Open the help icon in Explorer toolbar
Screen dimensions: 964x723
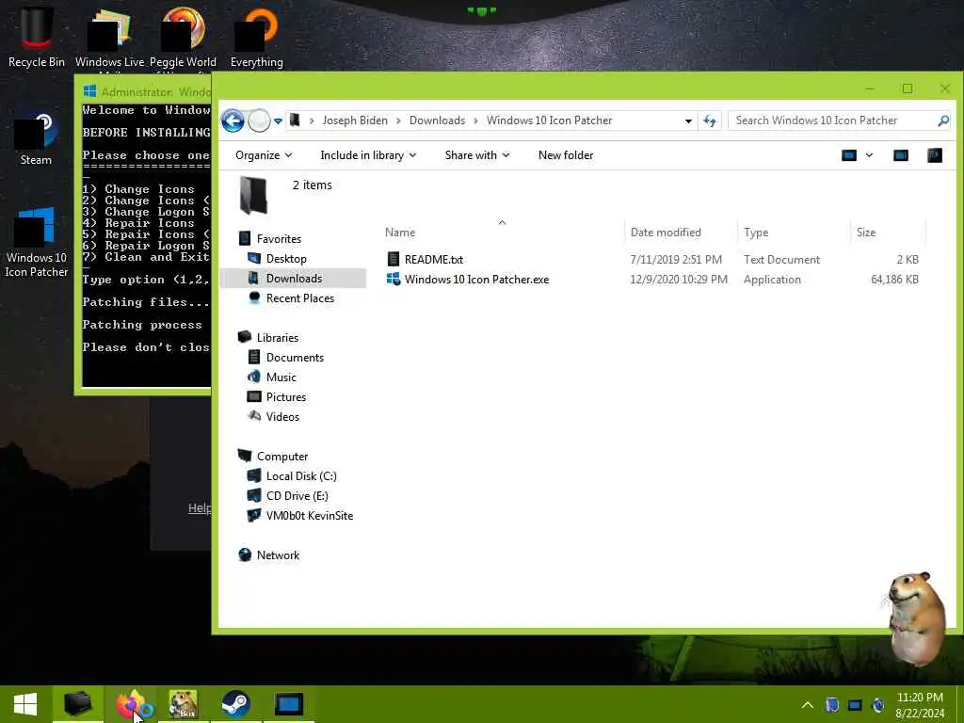click(935, 155)
